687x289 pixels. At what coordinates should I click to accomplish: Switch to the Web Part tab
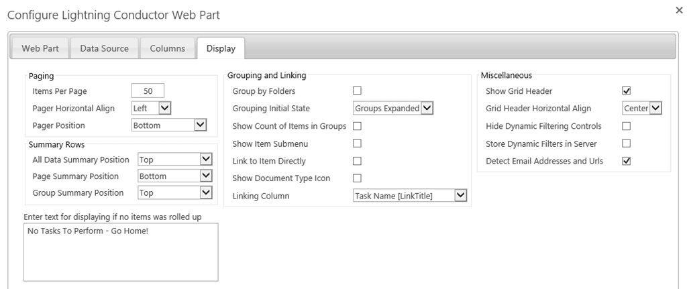40,48
